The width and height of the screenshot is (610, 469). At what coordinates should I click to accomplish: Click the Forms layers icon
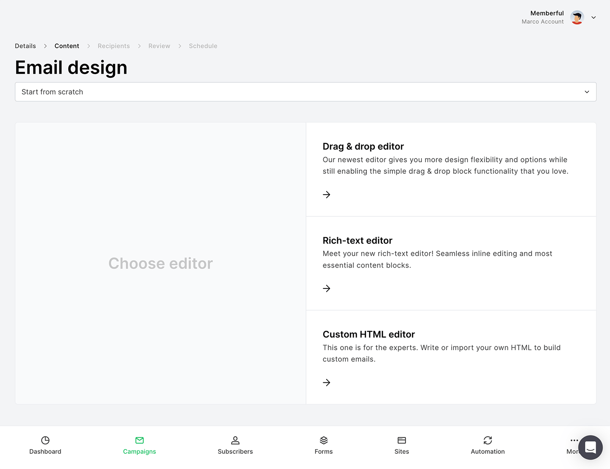coord(324,440)
